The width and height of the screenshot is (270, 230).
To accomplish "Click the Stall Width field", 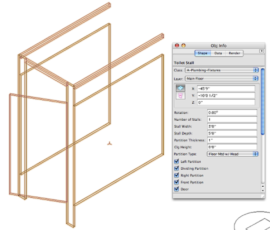I will (232, 127).
